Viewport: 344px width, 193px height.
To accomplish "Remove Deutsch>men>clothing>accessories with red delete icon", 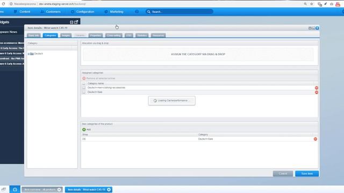I will pyautogui.click(x=317, y=88).
